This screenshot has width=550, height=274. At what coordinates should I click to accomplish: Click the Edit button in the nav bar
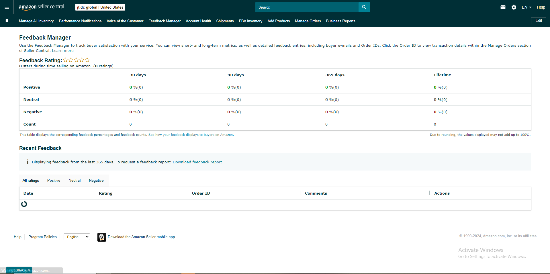[539, 21]
